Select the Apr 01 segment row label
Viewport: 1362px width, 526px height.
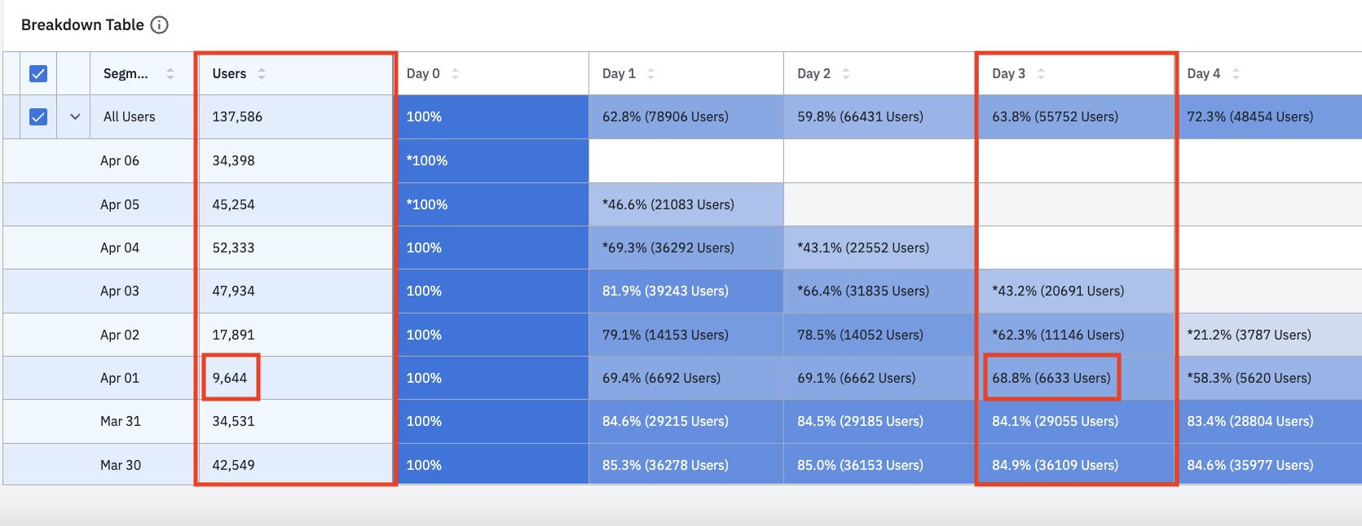tap(120, 379)
